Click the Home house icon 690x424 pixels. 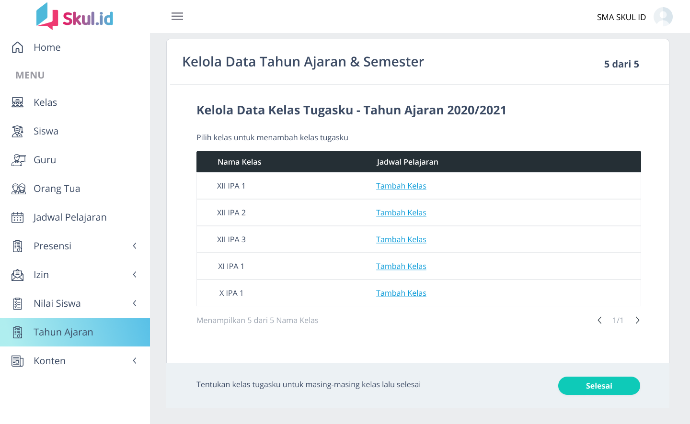click(x=18, y=47)
